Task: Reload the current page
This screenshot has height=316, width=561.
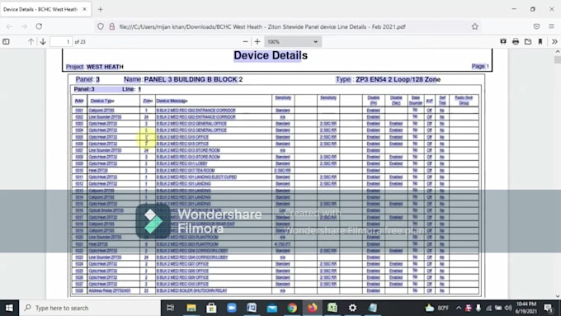Action: click(x=39, y=26)
